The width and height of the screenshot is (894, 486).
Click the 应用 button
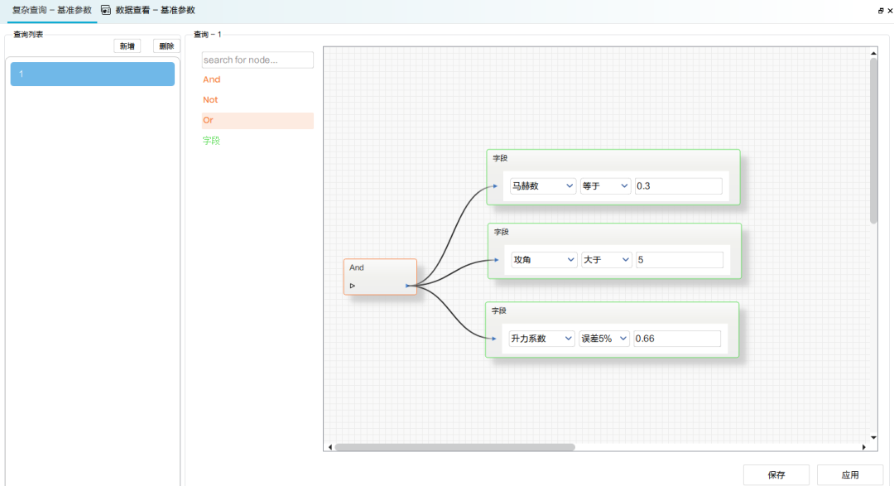coord(849,474)
